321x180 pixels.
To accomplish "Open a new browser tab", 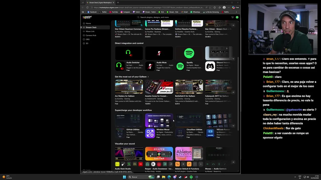I will tap(118, 2).
